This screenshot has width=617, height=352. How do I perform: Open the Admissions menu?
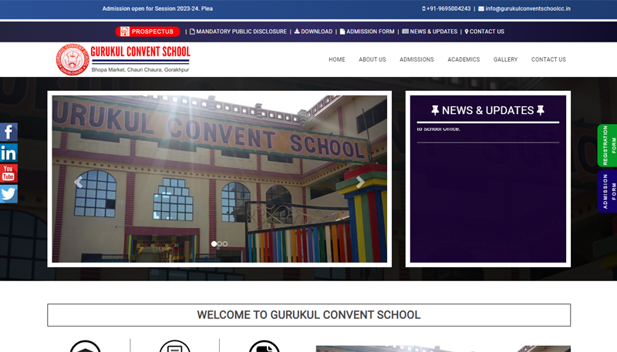pyautogui.click(x=416, y=59)
